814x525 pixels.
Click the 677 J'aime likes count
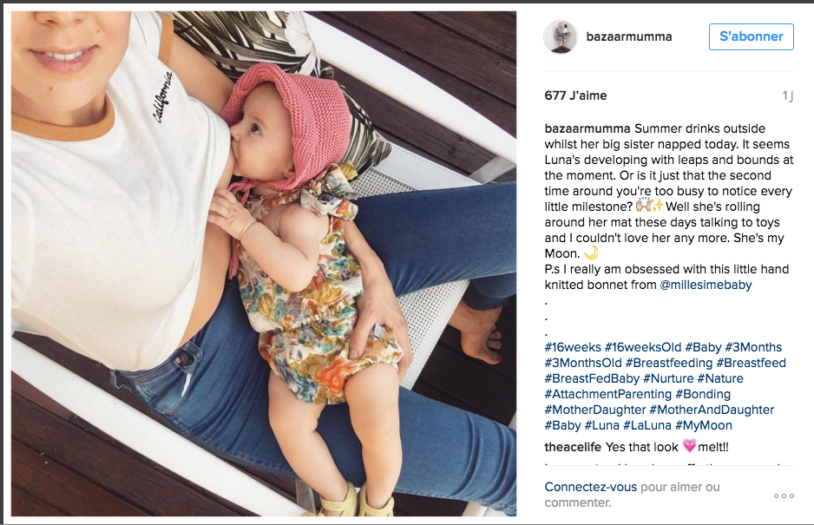575,95
